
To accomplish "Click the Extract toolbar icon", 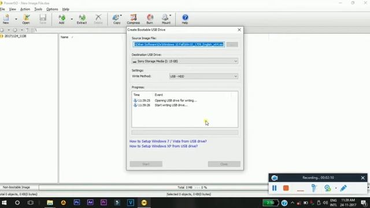I will click(82, 19).
